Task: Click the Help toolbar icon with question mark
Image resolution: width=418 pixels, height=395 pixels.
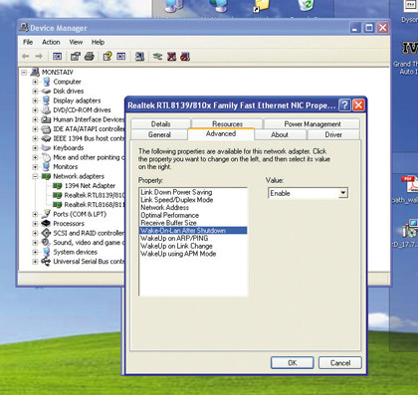Action: [107, 57]
